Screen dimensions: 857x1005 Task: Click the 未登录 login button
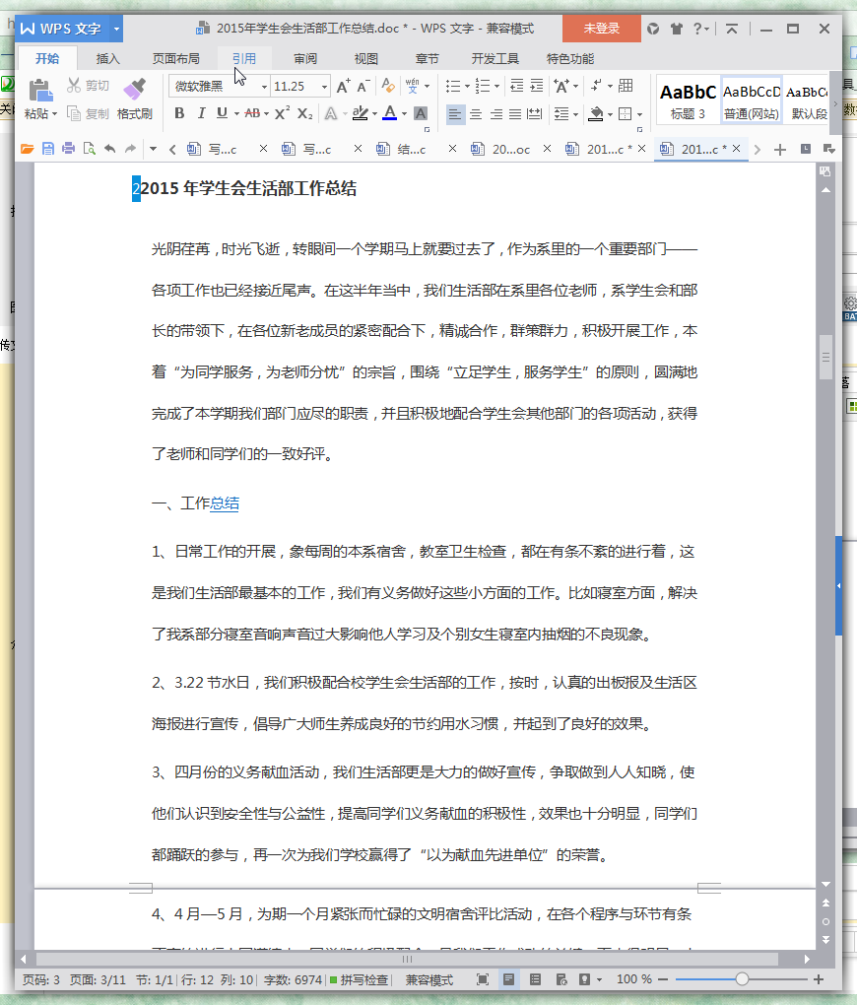(x=601, y=29)
